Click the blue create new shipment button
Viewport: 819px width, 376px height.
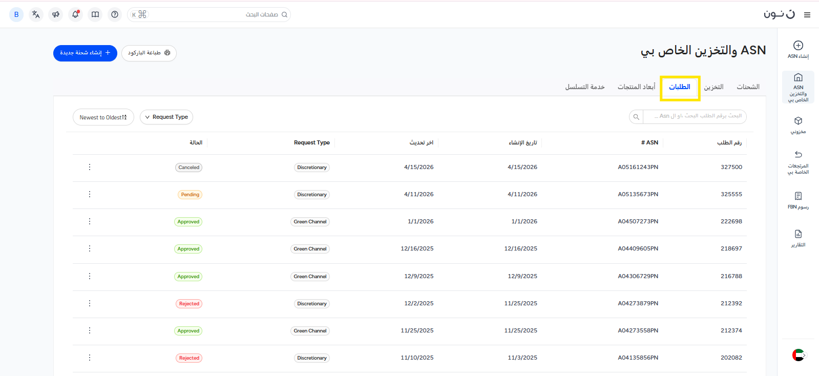tap(85, 53)
